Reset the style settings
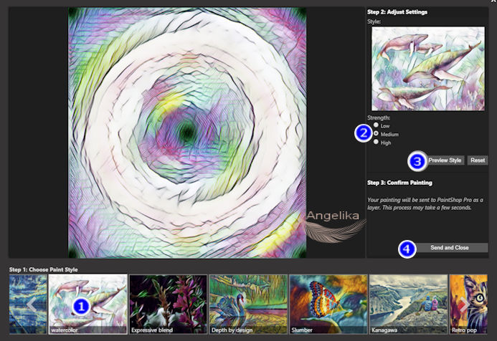 (x=478, y=160)
